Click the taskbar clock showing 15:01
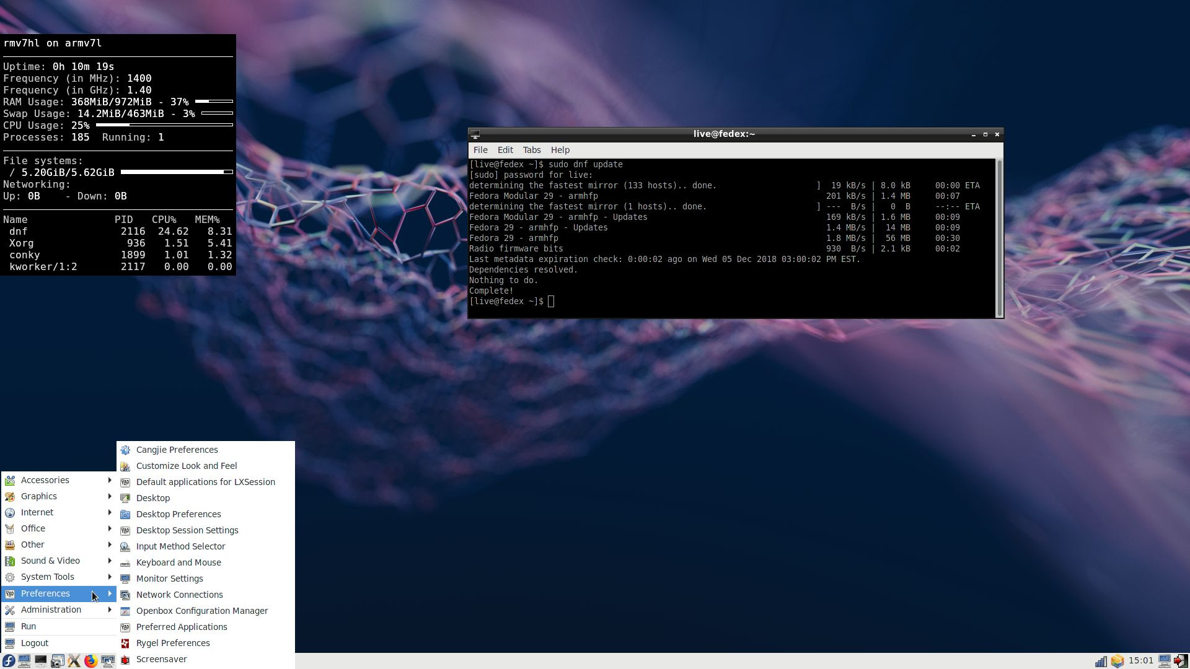1190x669 pixels. pos(1140,661)
